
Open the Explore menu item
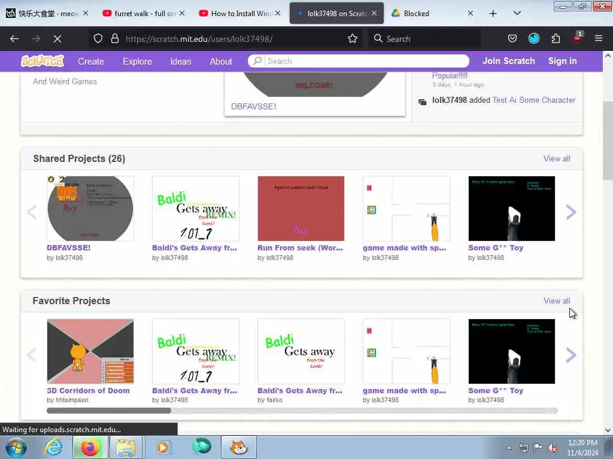pos(137,62)
